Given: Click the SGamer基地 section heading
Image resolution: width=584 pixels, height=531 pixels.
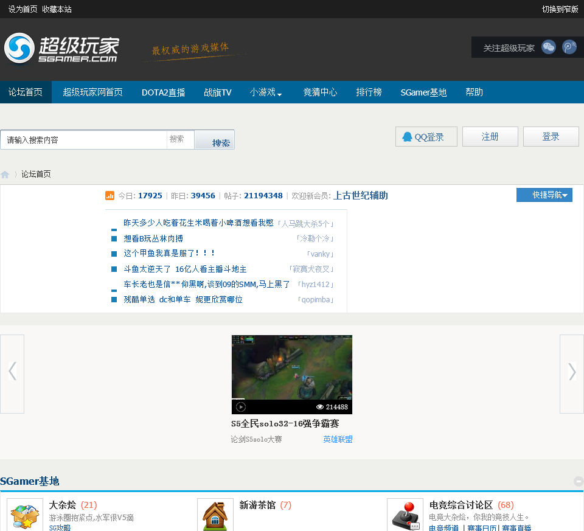Looking at the screenshot, I should 30,481.
